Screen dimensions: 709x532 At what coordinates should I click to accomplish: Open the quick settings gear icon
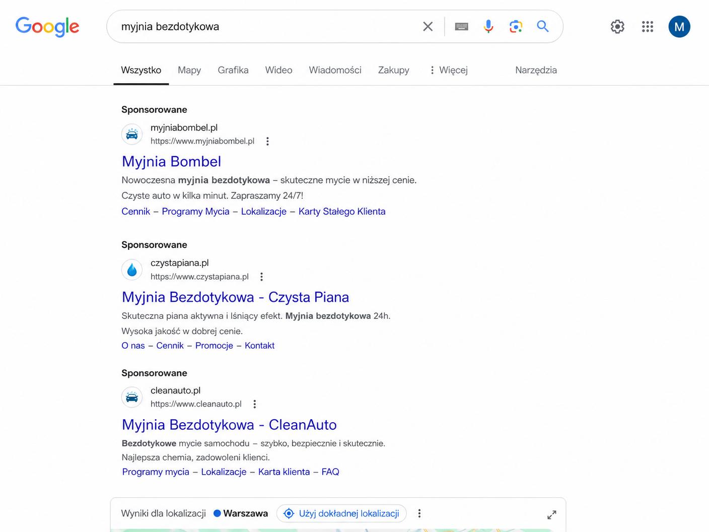(617, 26)
